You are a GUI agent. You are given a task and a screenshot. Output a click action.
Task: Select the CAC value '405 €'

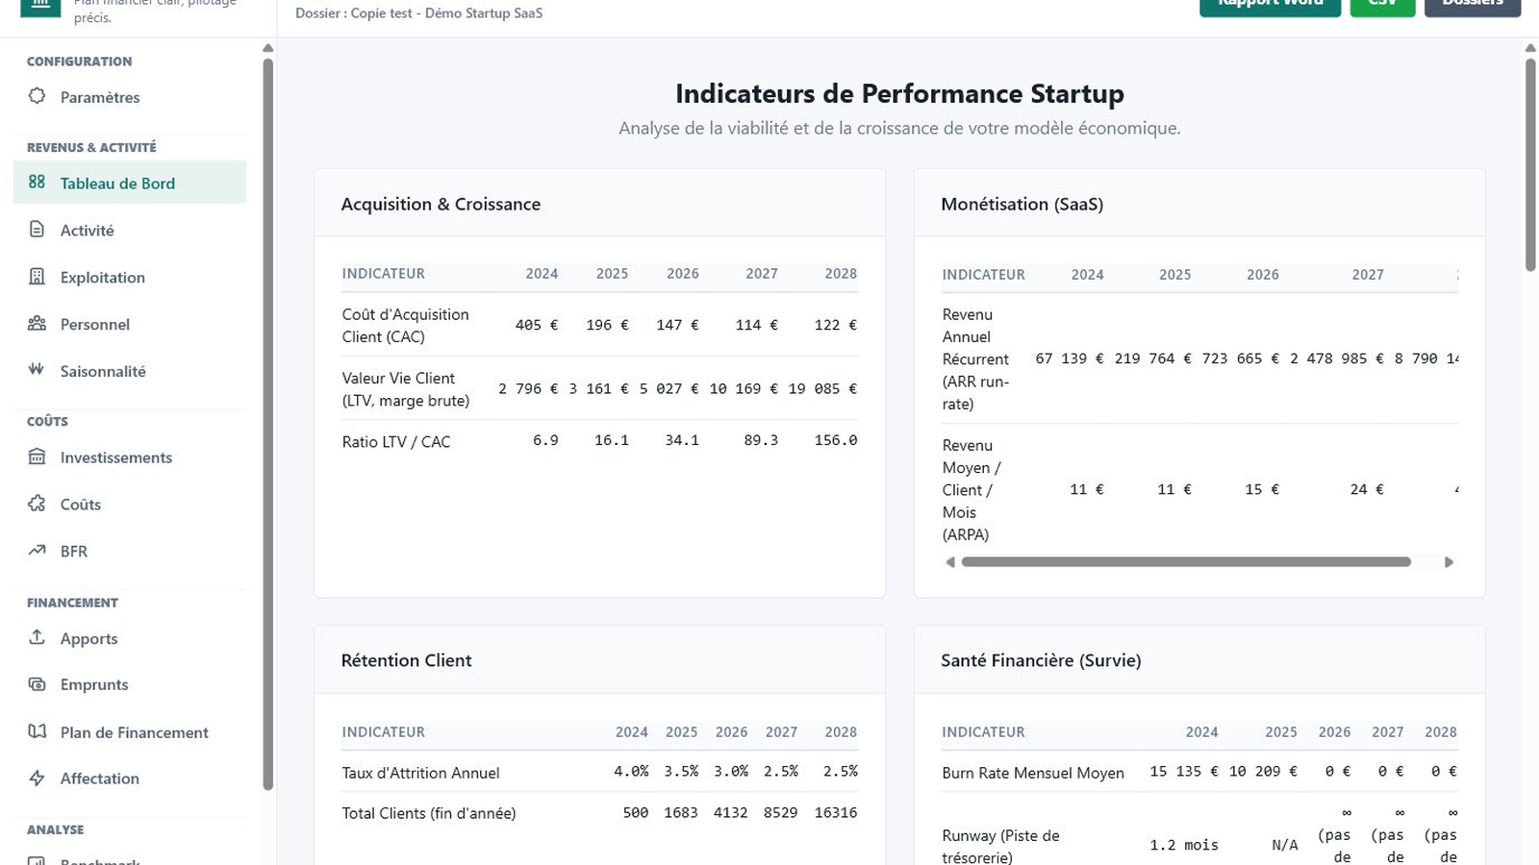pos(536,325)
